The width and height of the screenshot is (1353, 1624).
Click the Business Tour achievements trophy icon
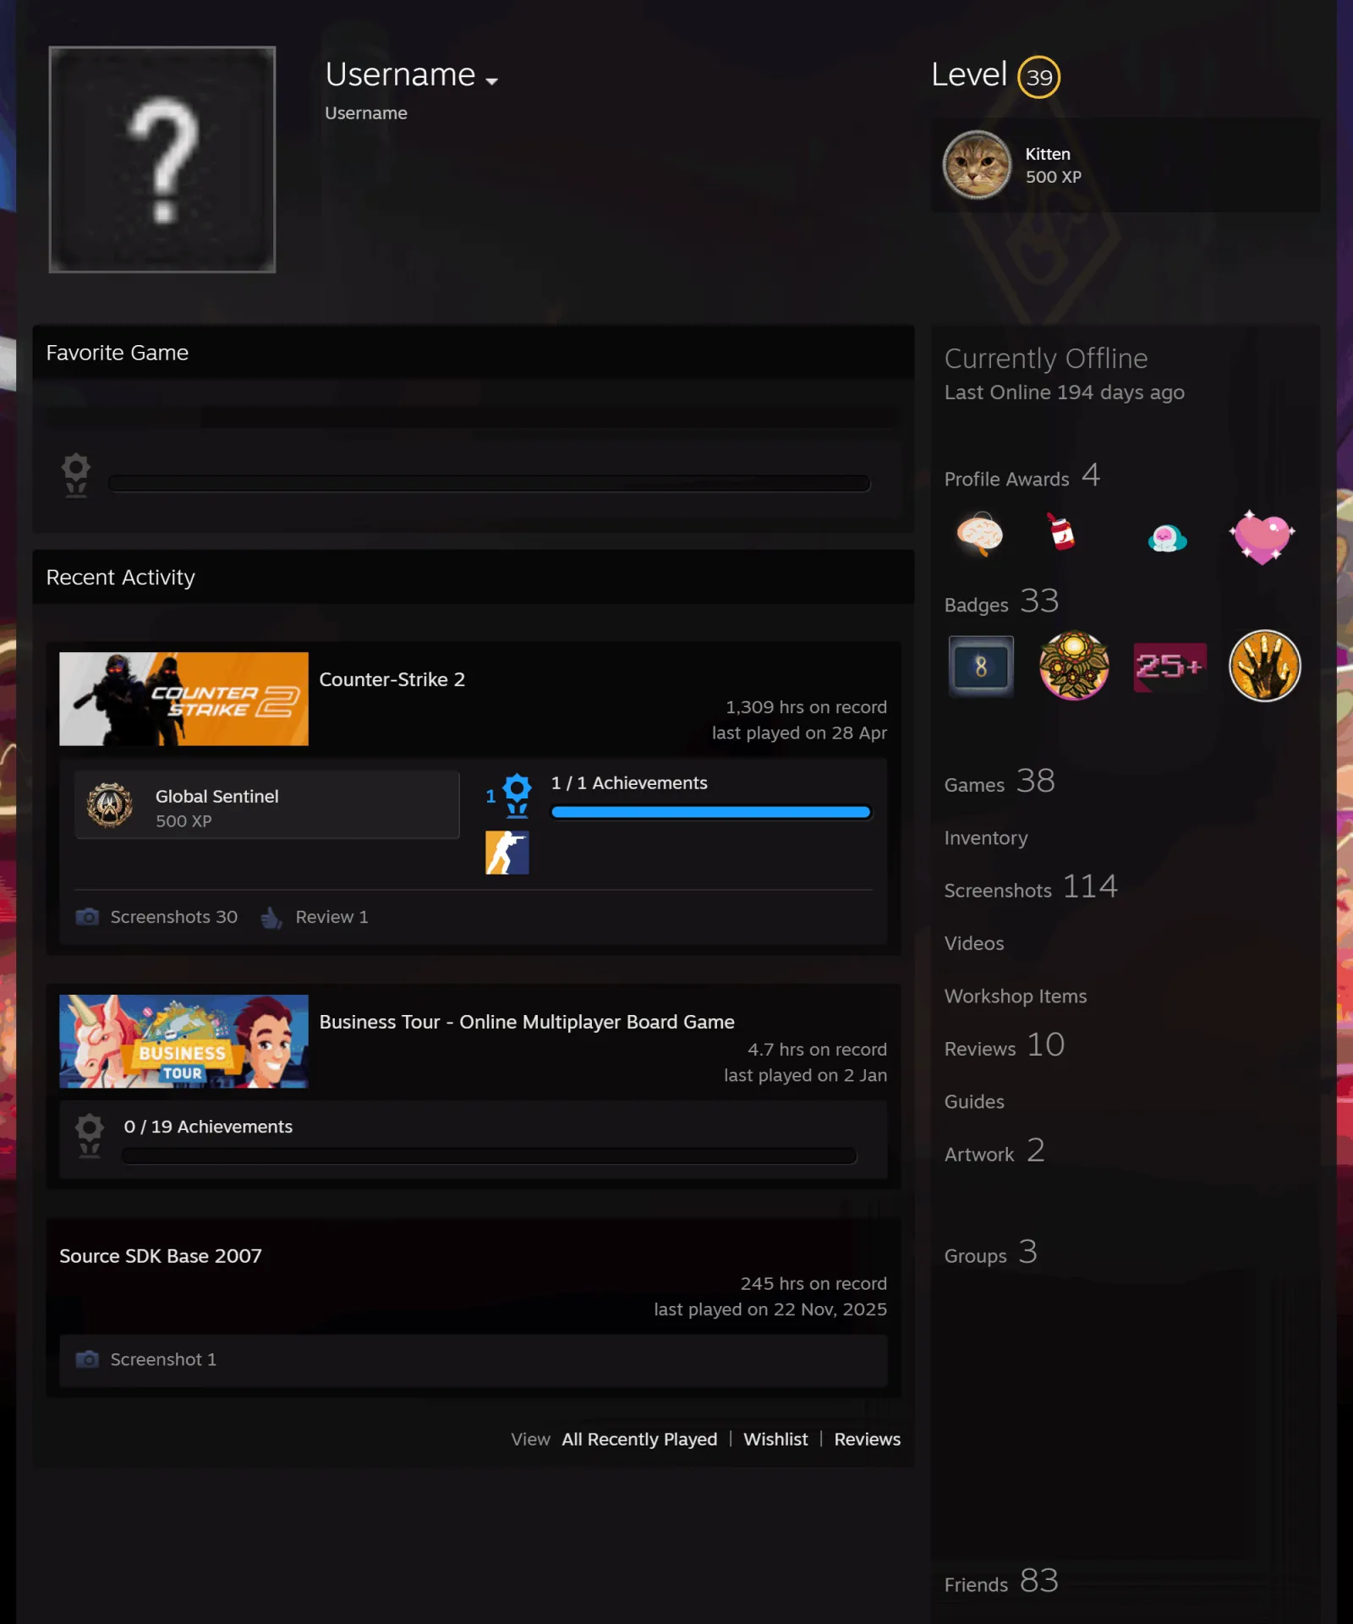click(x=90, y=1135)
